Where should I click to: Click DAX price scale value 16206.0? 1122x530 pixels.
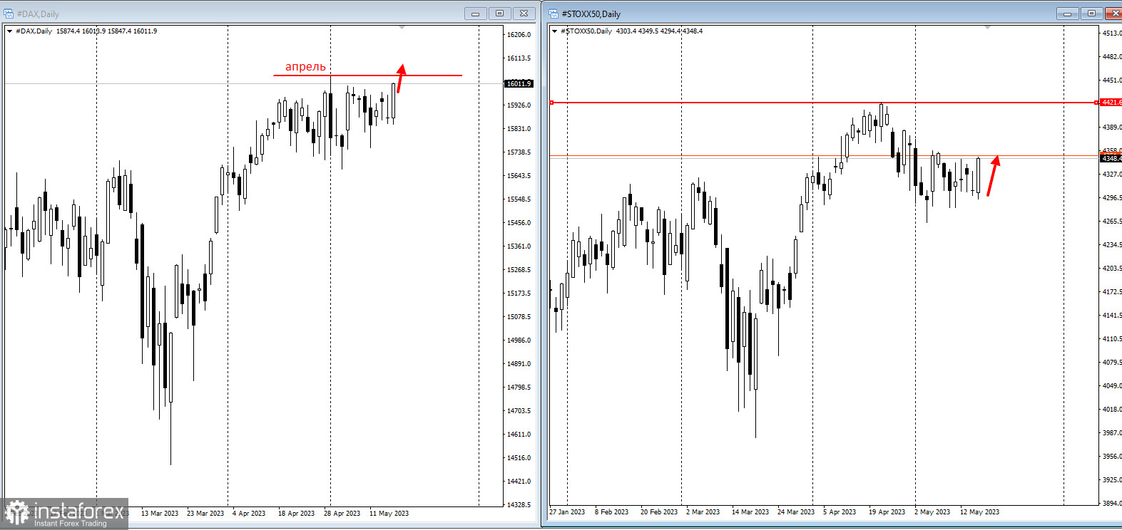[x=519, y=35]
